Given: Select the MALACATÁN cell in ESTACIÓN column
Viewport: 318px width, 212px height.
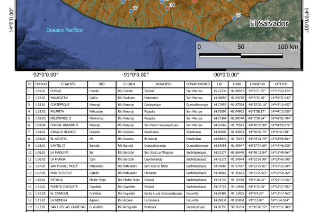Looking at the screenshot, I should tap(68, 98).
